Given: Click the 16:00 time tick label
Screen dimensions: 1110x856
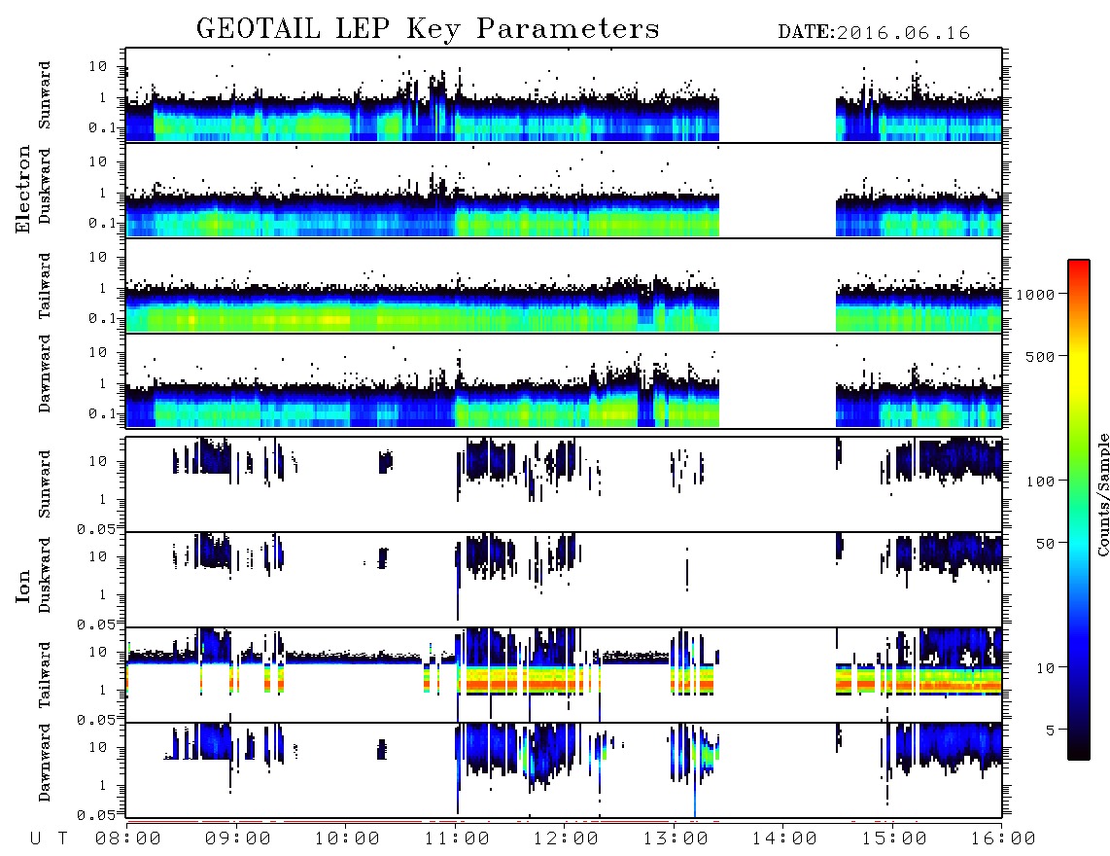Looking at the screenshot, I should click(x=1003, y=838).
